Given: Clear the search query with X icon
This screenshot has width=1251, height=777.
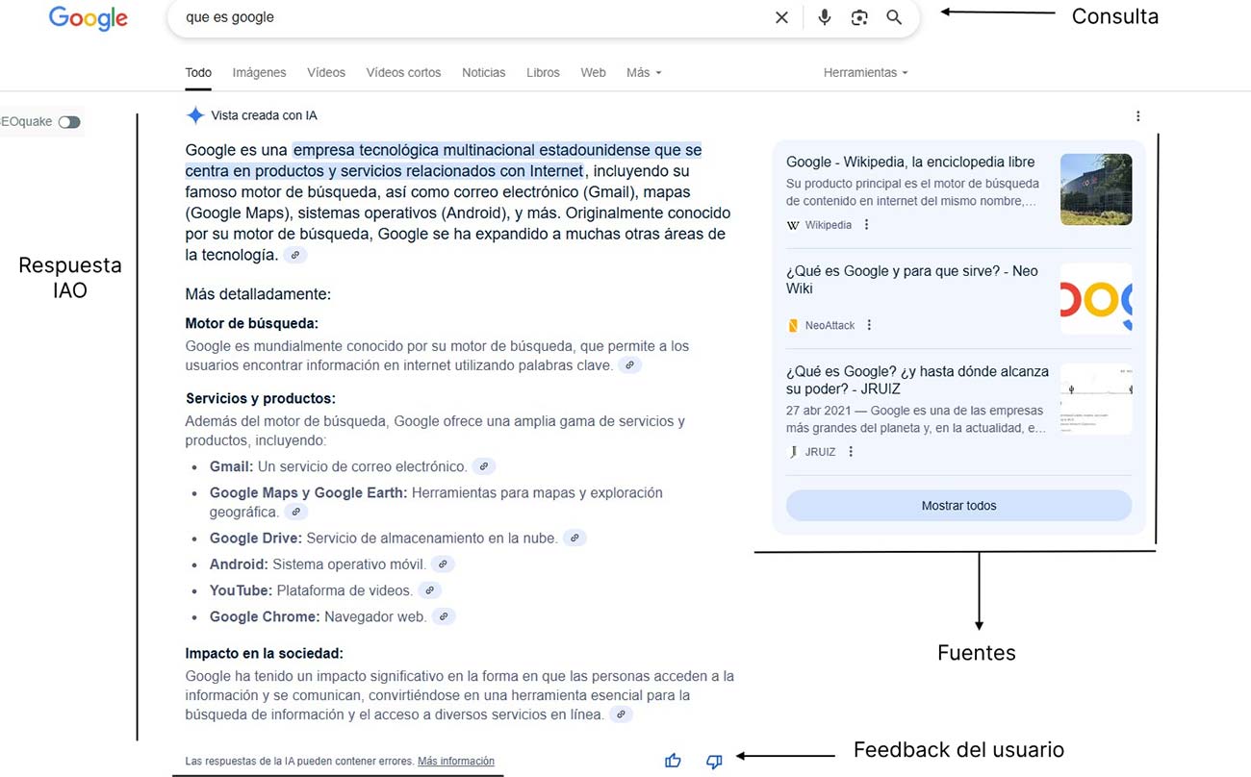Looking at the screenshot, I should tap(781, 17).
